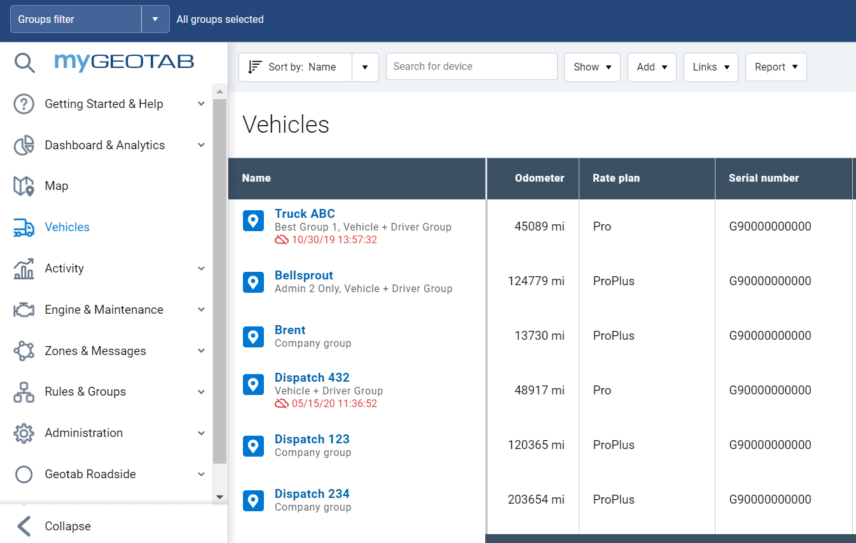Click the Search for device input field
This screenshot has height=543, width=856.
tap(471, 66)
